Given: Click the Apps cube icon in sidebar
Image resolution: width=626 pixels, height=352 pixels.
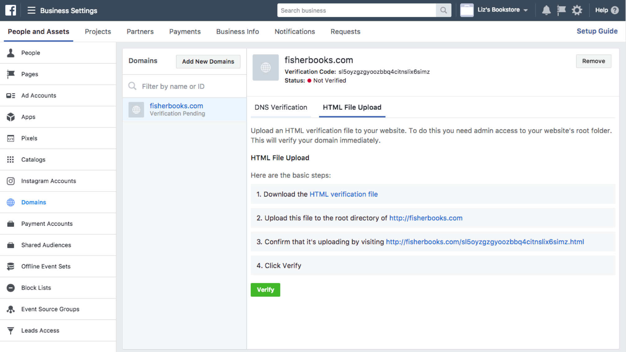Looking at the screenshot, I should pyautogui.click(x=11, y=117).
